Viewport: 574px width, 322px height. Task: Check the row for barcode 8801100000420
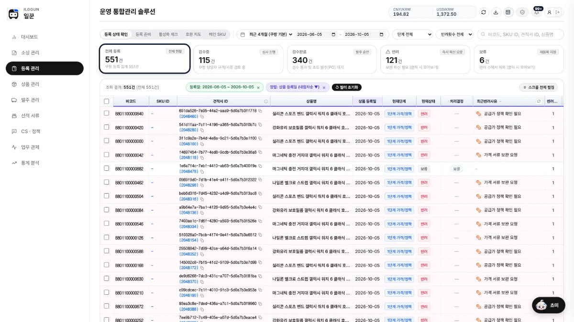pos(106,127)
